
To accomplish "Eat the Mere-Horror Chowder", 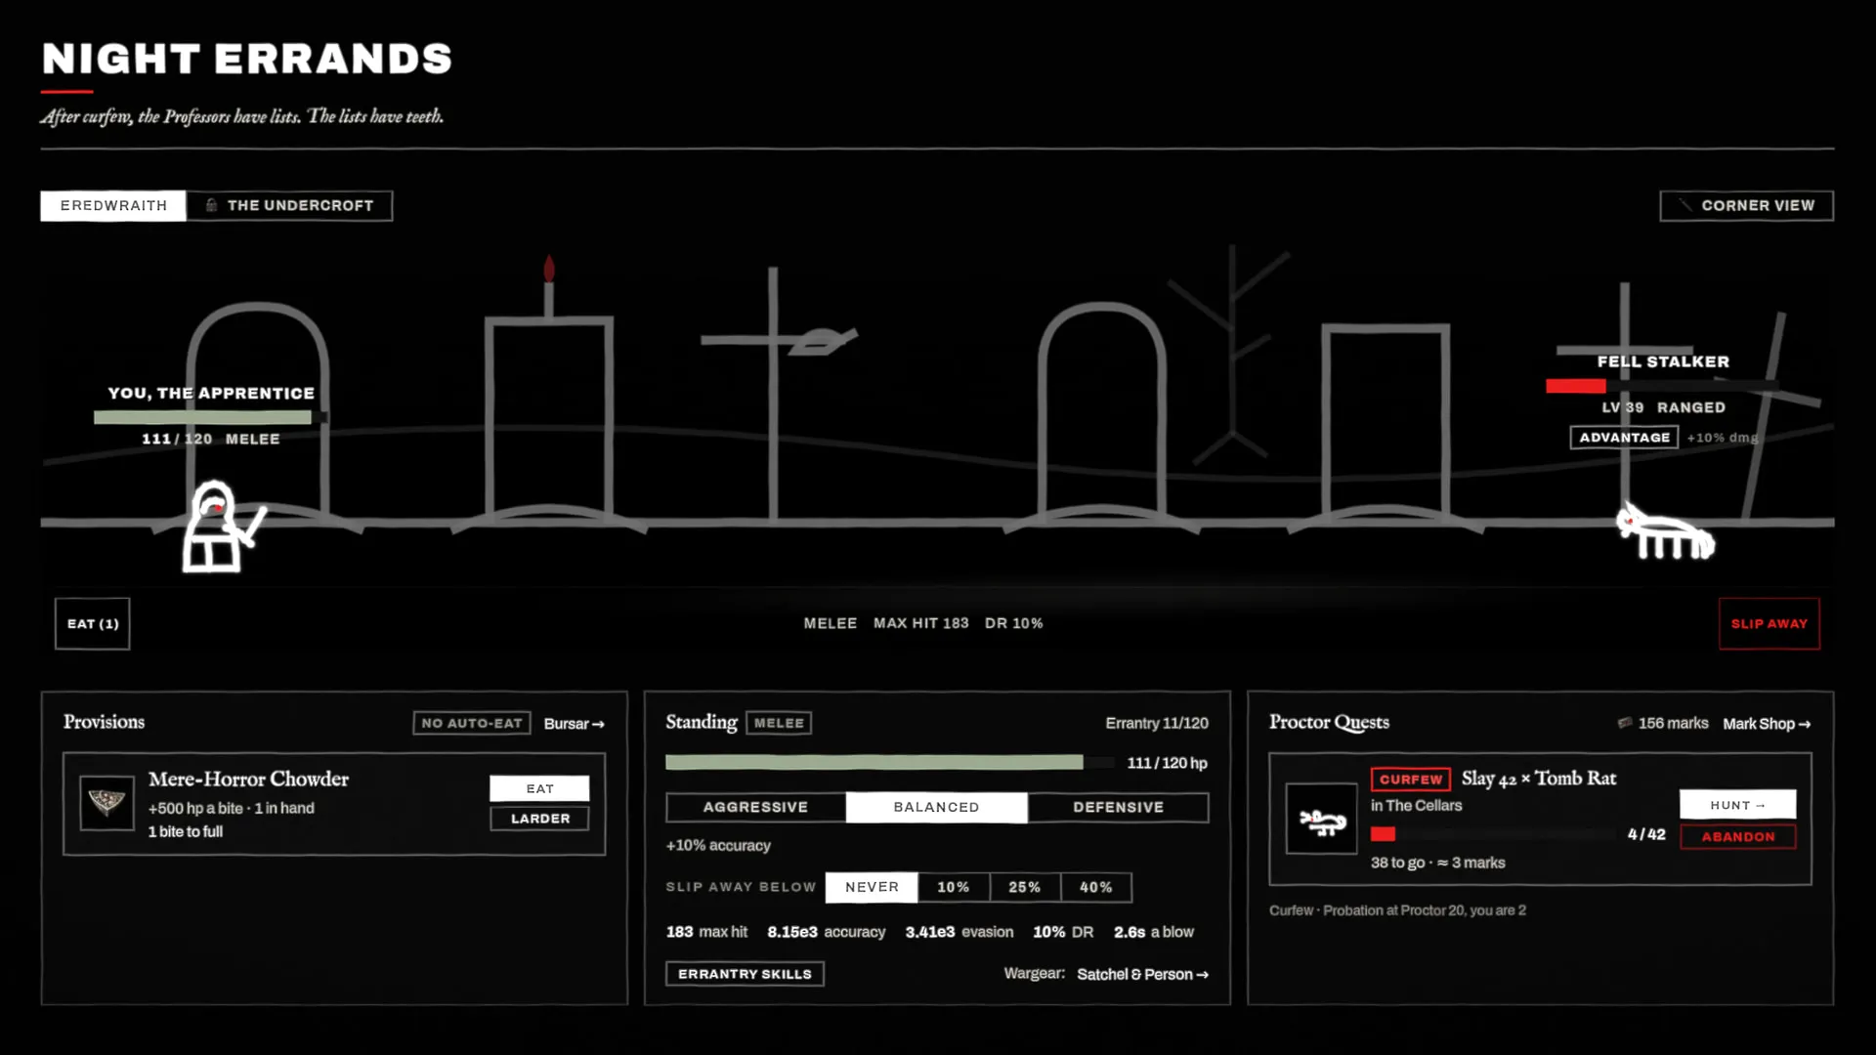I will click(x=539, y=788).
